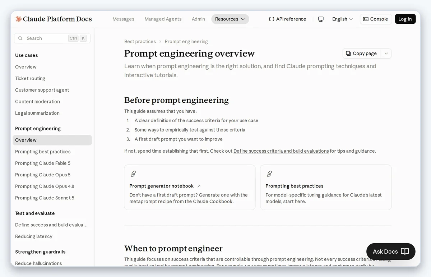Open the Resources dropdown menu
The height and width of the screenshot is (277, 431).
click(230, 19)
